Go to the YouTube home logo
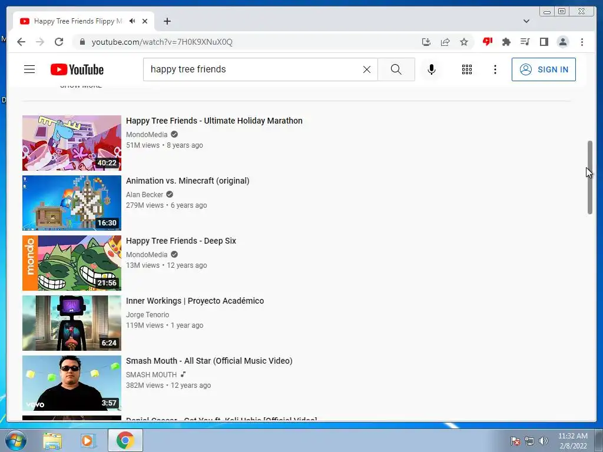This screenshot has height=452, width=603. click(x=77, y=69)
